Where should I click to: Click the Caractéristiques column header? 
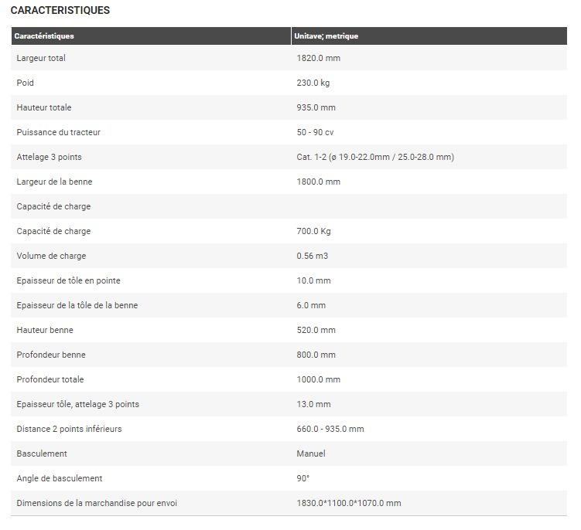pyautogui.click(x=44, y=36)
